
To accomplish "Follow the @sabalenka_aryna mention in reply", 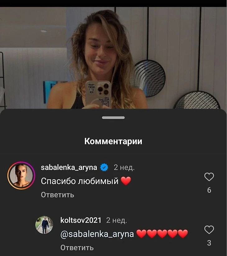I will [97, 234].
